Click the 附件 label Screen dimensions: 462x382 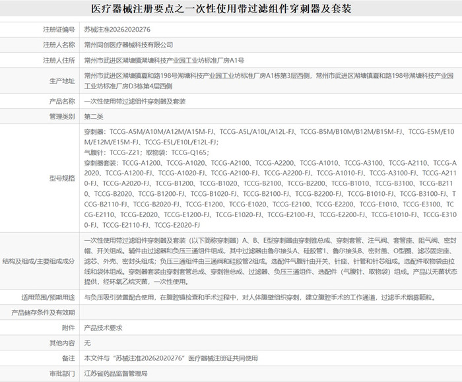coord(69,328)
